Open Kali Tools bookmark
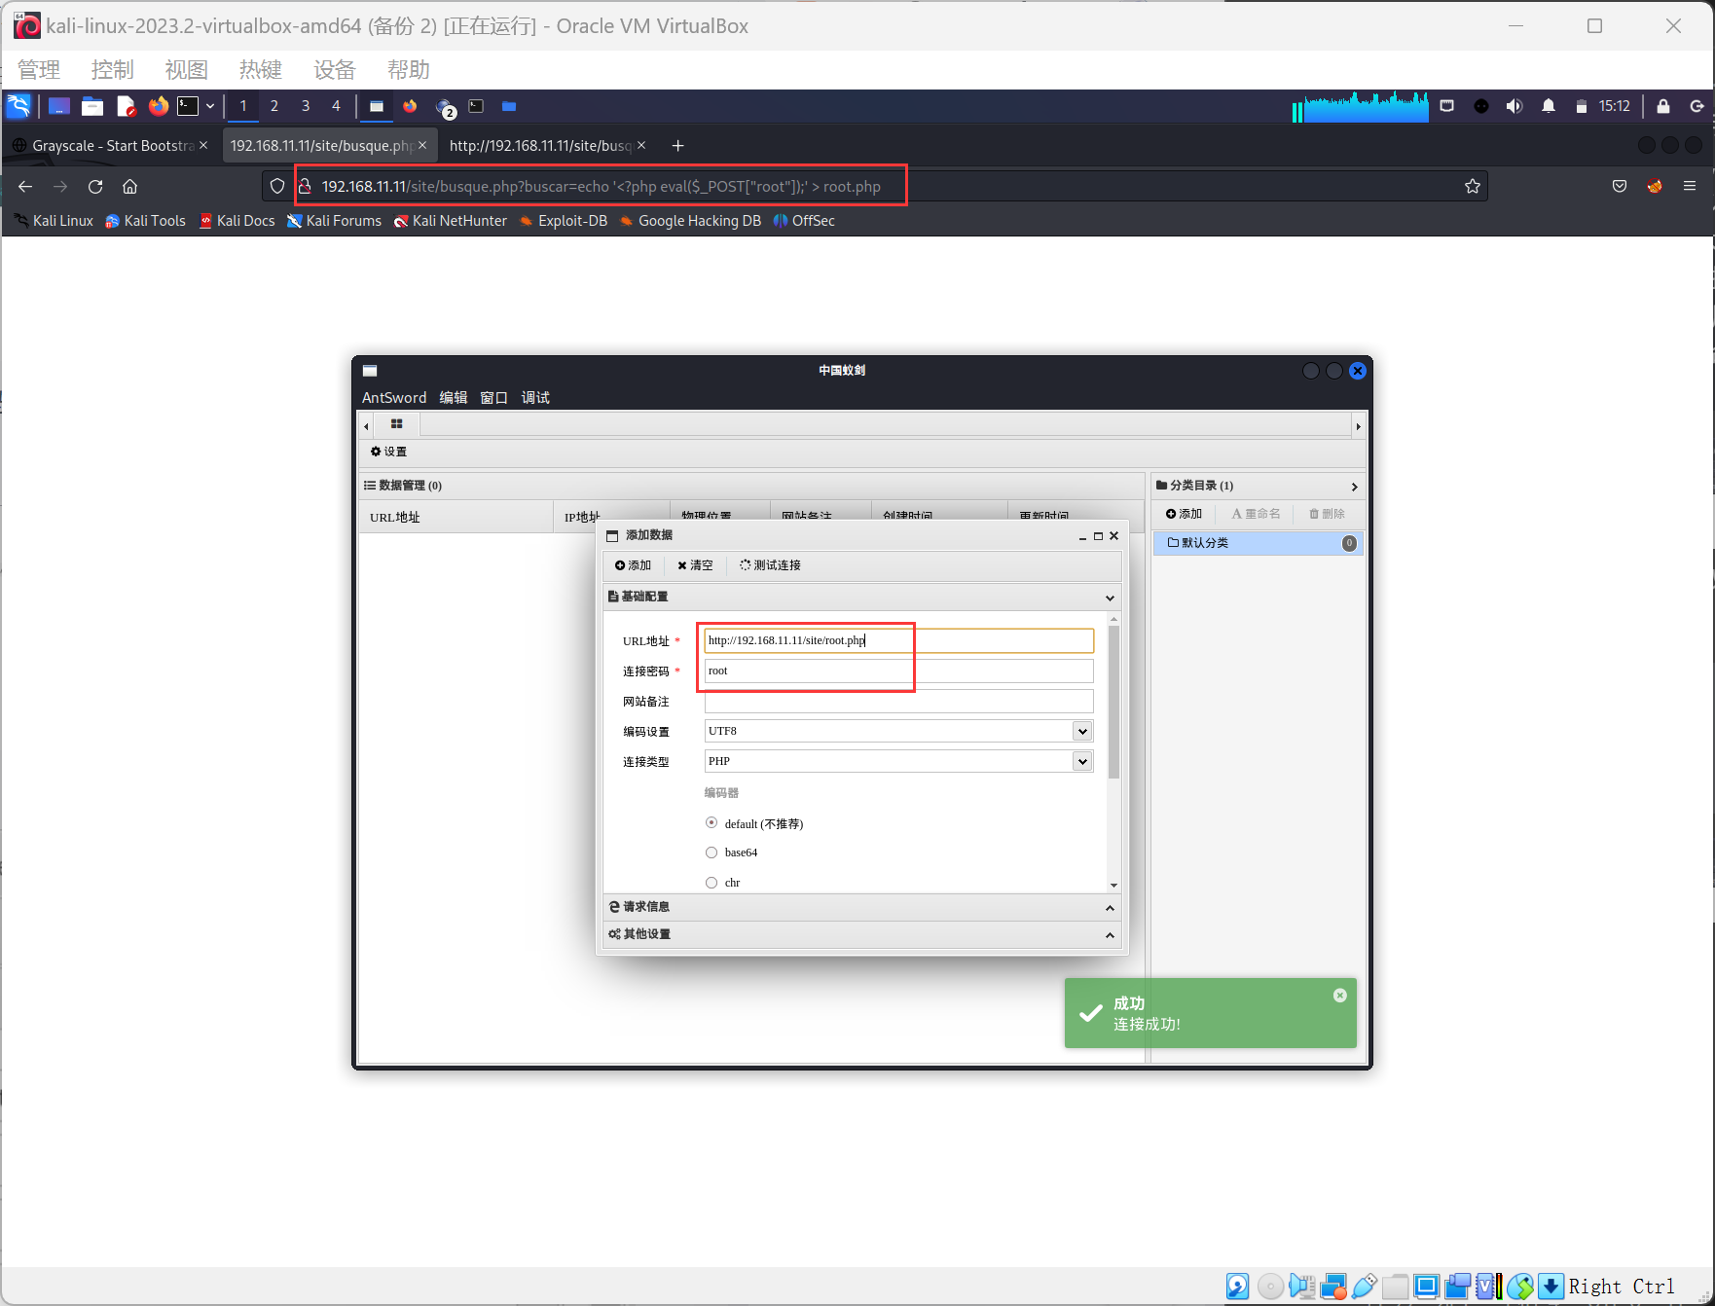Image resolution: width=1715 pixels, height=1306 pixels. [x=146, y=221]
